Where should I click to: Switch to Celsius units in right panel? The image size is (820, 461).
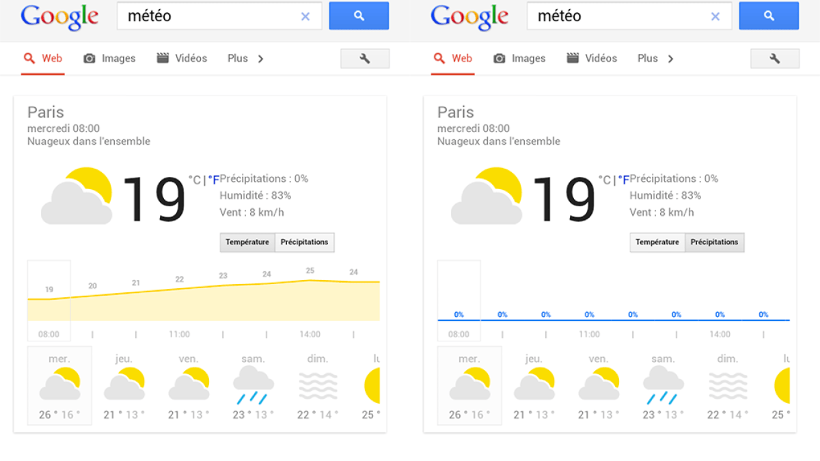tap(605, 180)
